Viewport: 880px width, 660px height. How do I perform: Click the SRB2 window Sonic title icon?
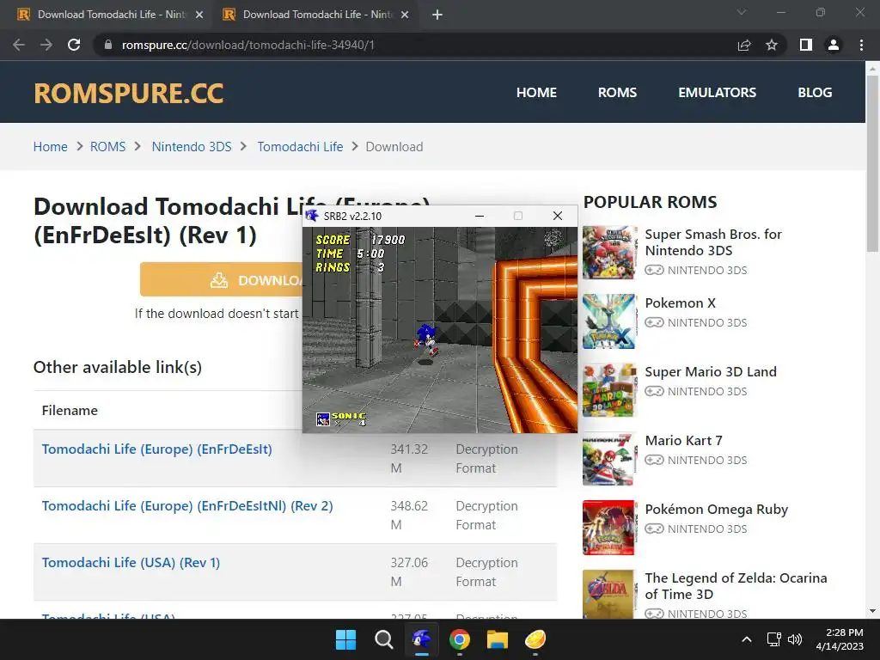(x=312, y=216)
